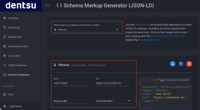Click the Rendering monitor icon
Screen dimensions: 200x110
(x=5, y=28)
